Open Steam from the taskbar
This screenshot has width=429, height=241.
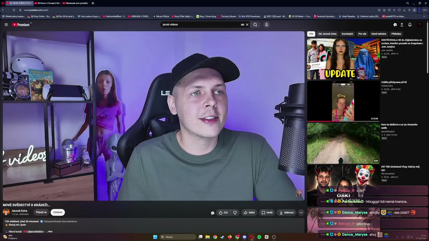click(x=222, y=237)
